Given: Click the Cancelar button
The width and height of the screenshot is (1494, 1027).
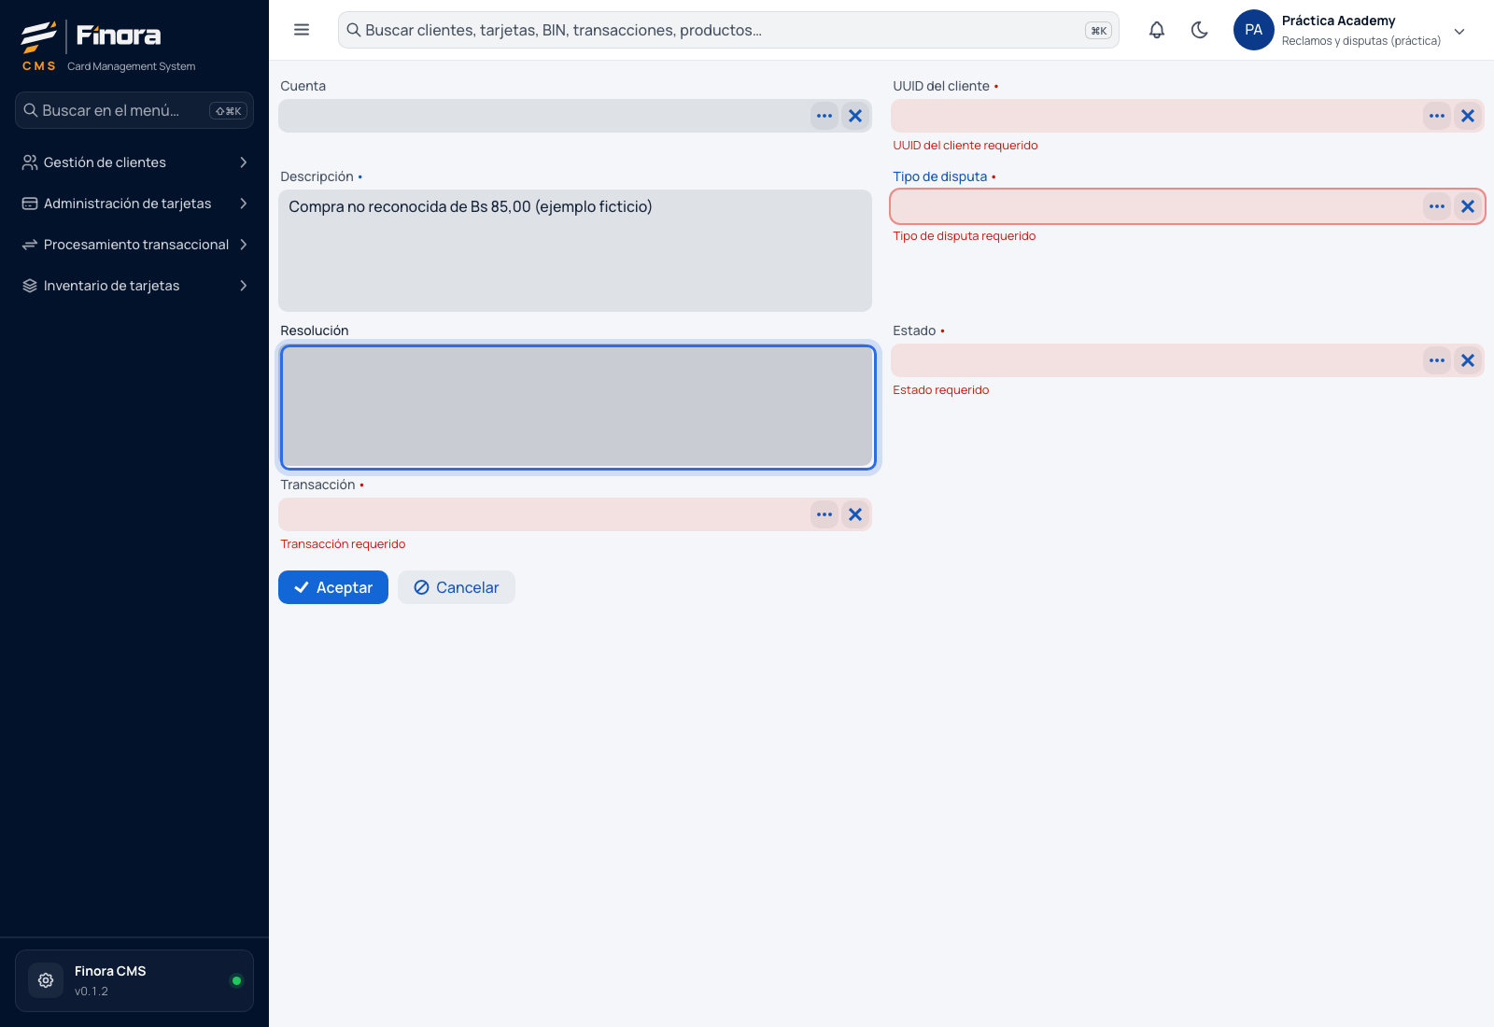Looking at the screenshot, I should (457, 587).
